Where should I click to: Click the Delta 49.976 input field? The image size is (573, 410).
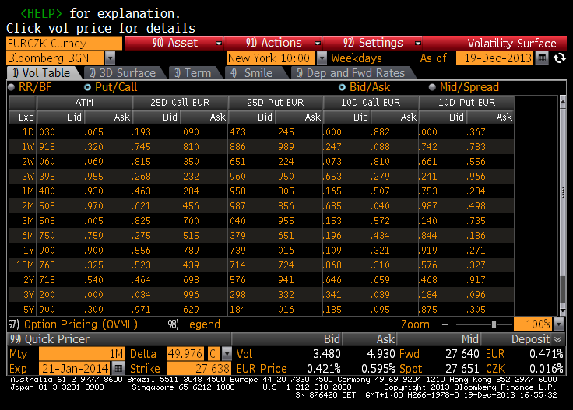pos(185,354)
